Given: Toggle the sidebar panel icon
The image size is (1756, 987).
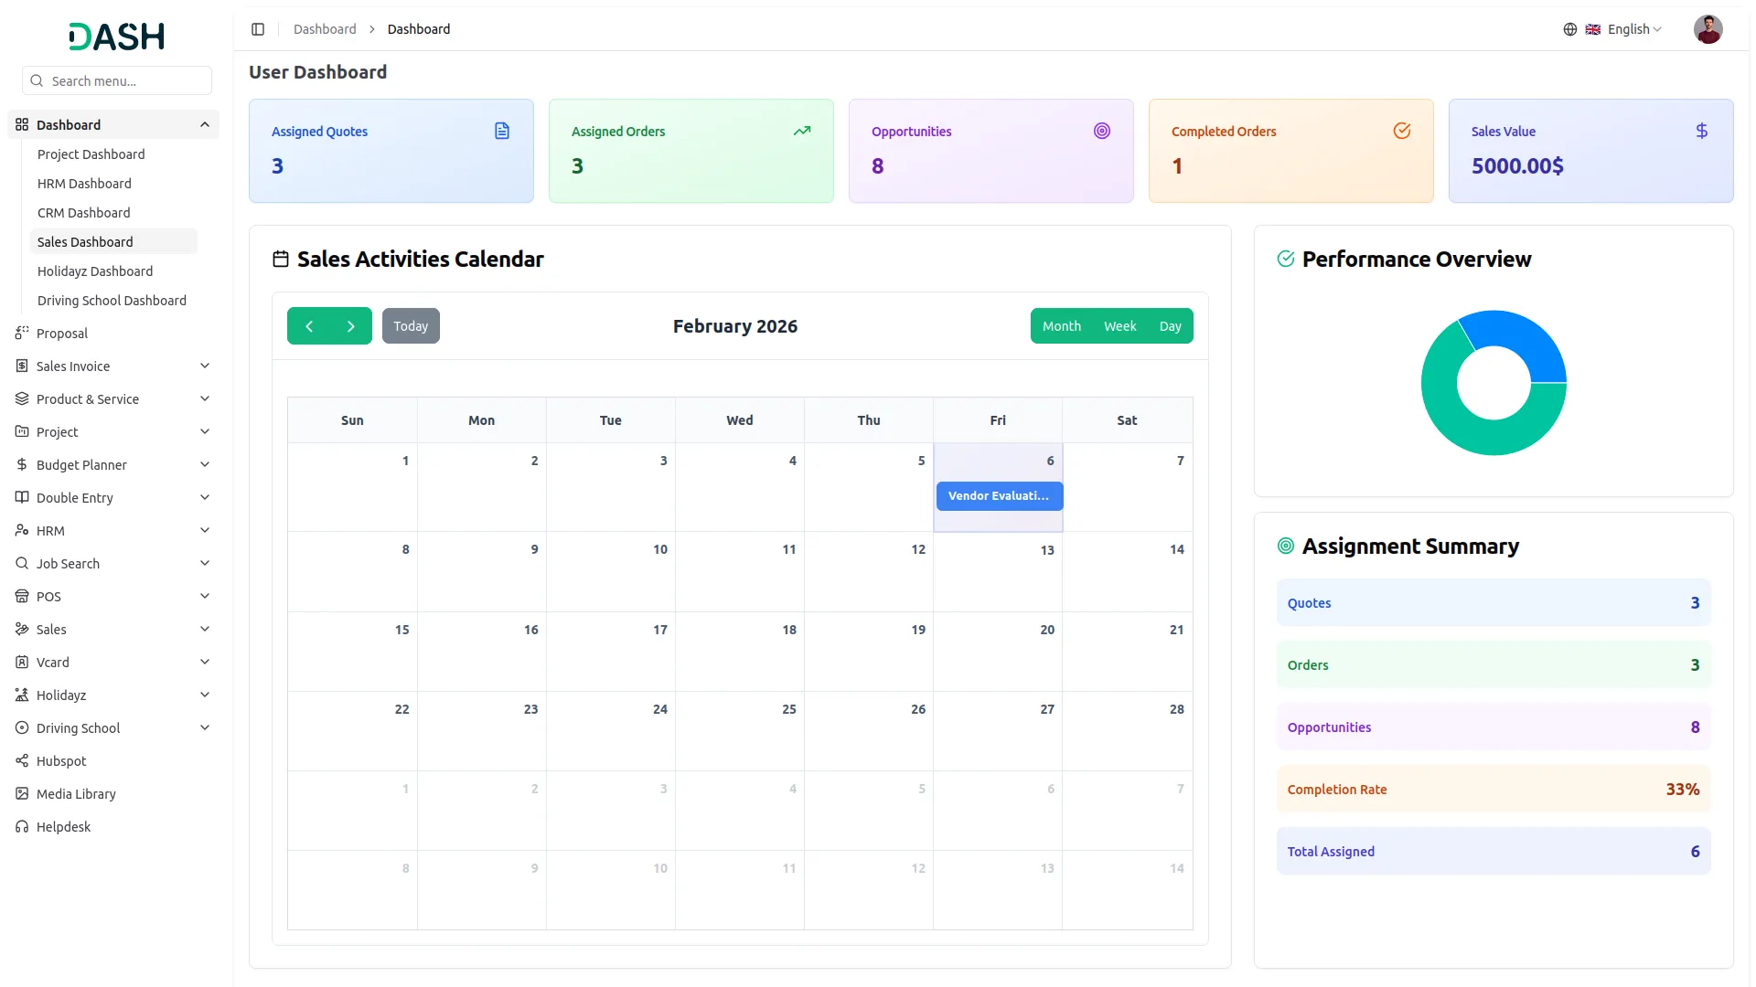Looking at the screenshot, I should coord(258,29).
